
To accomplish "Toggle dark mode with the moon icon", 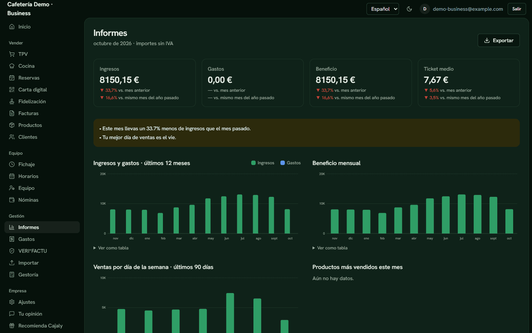I will [x=409, y=9].
